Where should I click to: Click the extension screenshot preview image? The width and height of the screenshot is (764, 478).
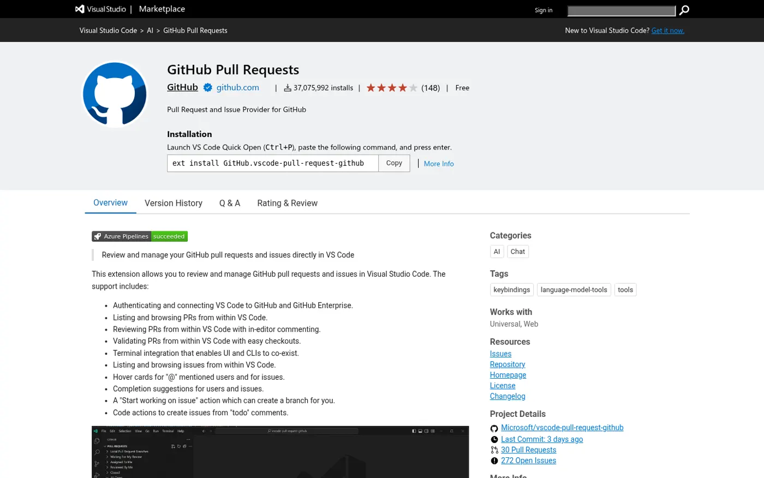(280, 452)
